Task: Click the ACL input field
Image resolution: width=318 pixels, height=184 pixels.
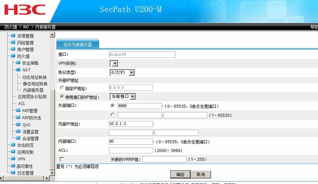Action: 131,150
